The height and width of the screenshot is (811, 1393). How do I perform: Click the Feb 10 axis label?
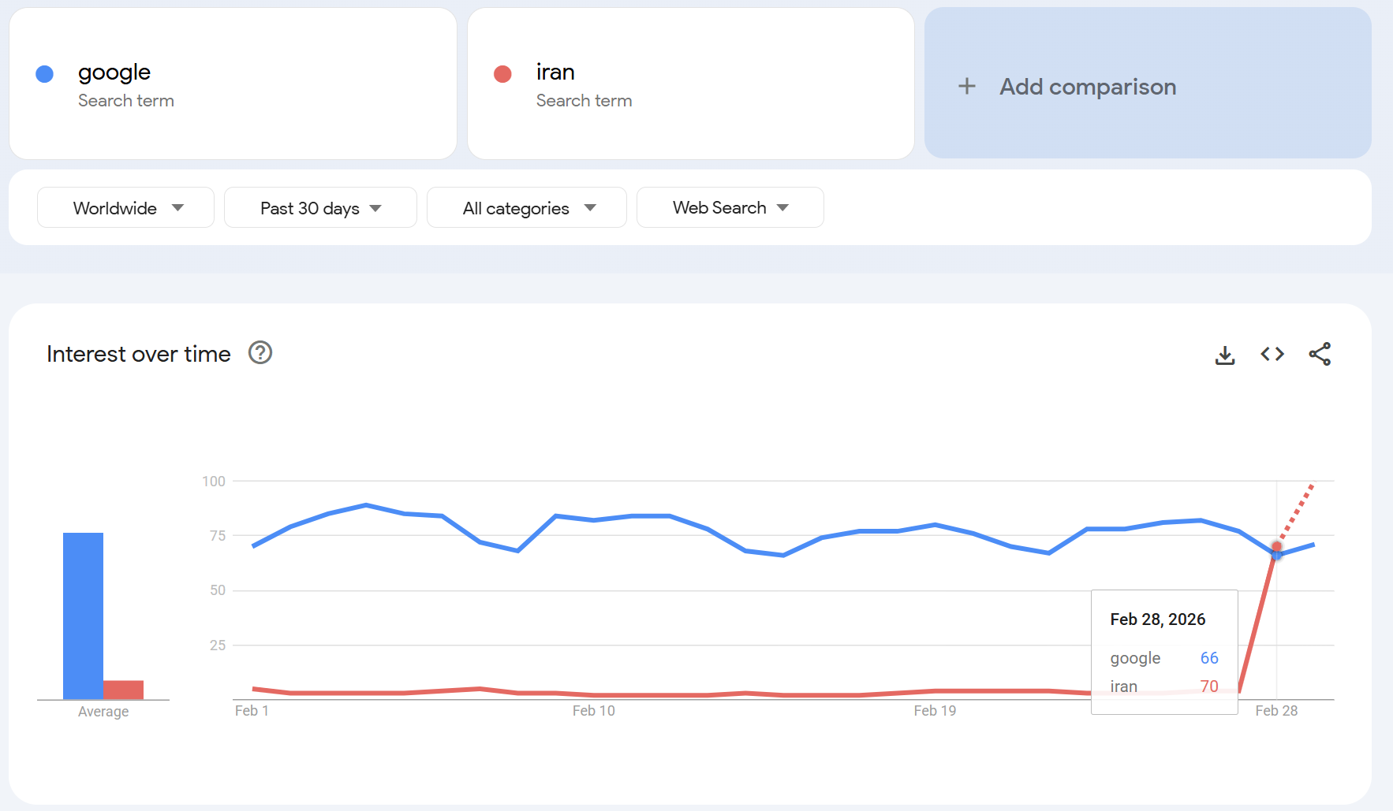(593, 711)
